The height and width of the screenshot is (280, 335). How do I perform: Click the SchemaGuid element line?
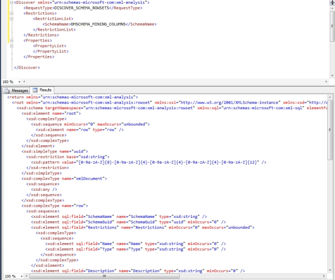point(129,222)
